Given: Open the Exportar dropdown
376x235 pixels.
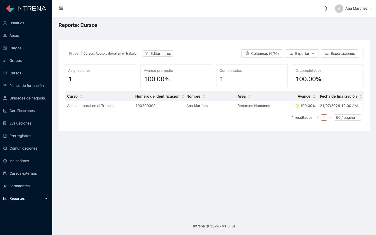Looking at the screenshot, I should point(302,54).
